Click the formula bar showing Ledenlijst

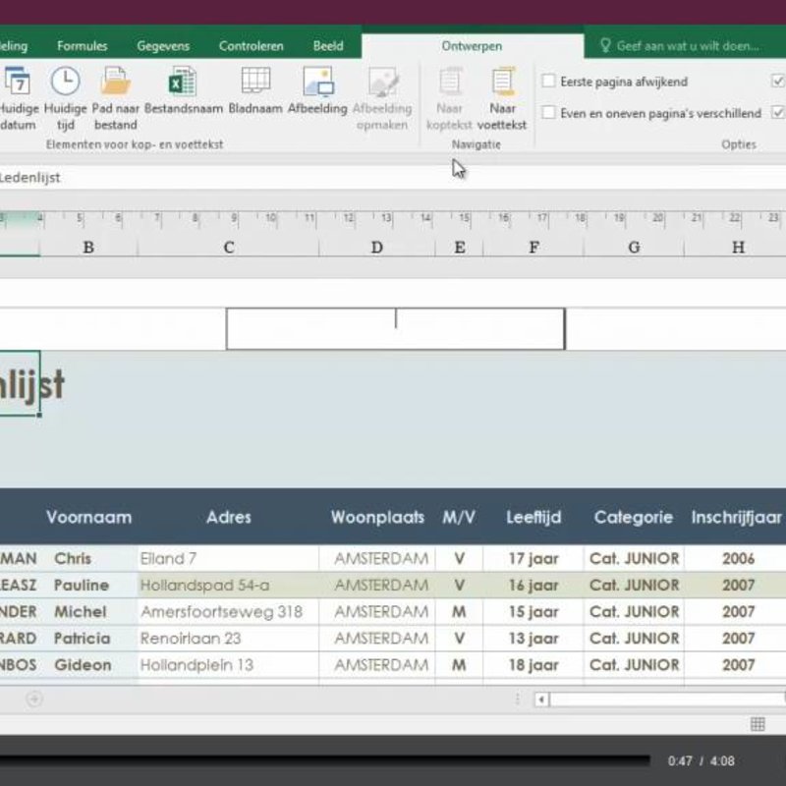click(x=393, y=178)
